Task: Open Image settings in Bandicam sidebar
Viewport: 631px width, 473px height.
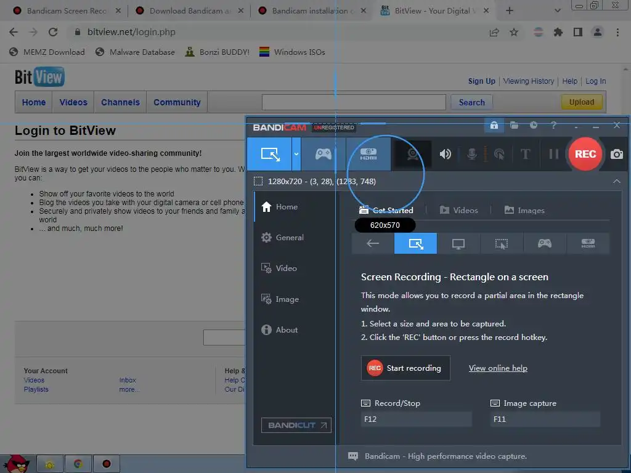Action: click(x=280, y=299)
